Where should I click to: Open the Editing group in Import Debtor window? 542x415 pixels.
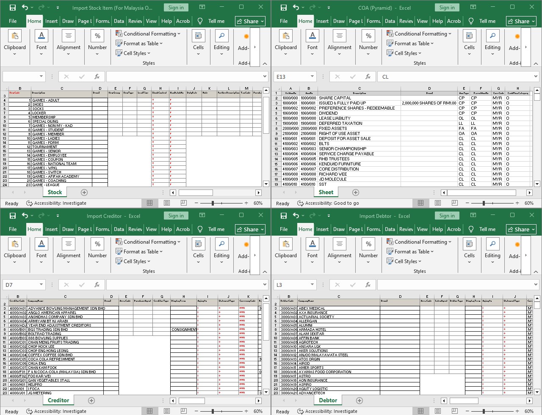point(492,250)
